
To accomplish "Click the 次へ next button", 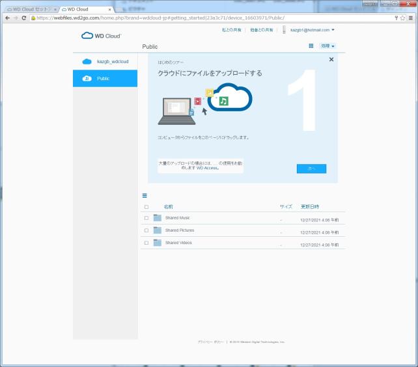I will [x=311, y=169].
